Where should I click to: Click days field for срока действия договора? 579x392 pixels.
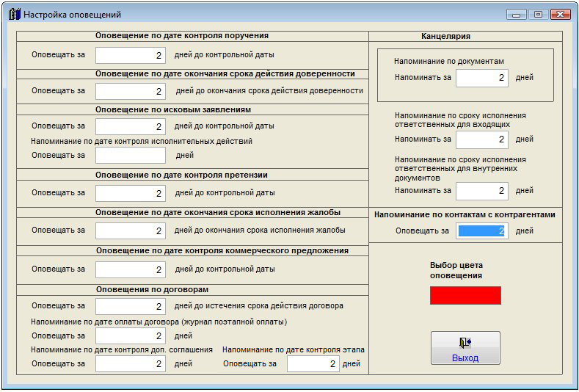pos(131,306)
